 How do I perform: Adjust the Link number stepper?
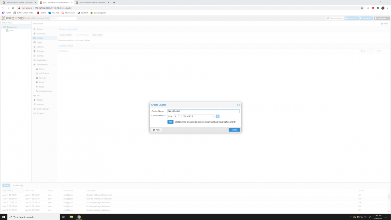pos(179,116)
